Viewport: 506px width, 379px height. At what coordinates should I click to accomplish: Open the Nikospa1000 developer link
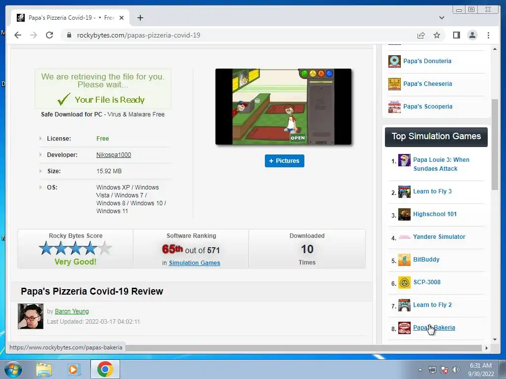coord(114,155)
